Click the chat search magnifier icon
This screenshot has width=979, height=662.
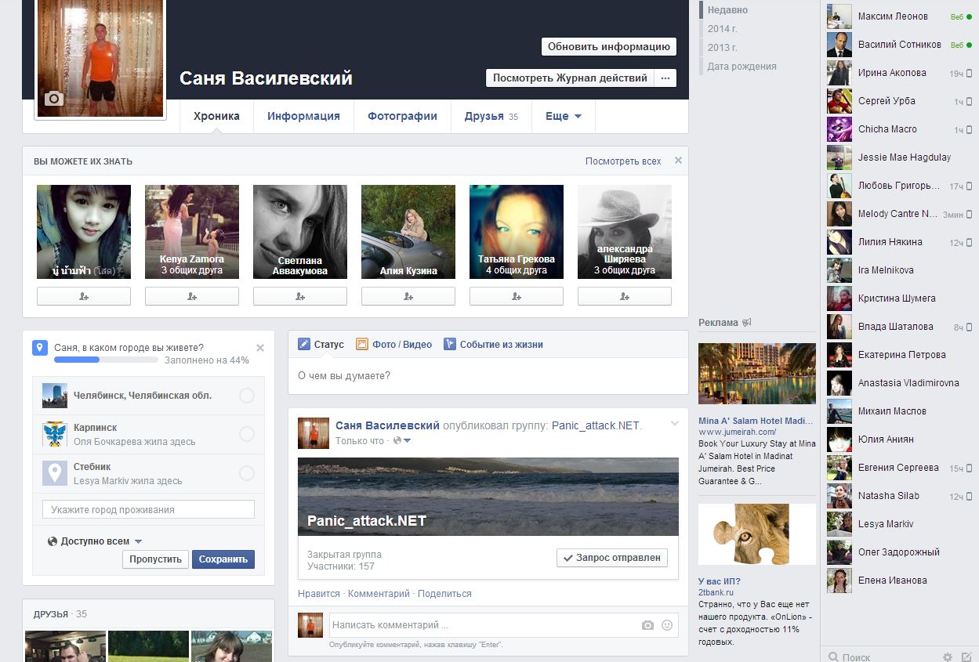point(833,657)
